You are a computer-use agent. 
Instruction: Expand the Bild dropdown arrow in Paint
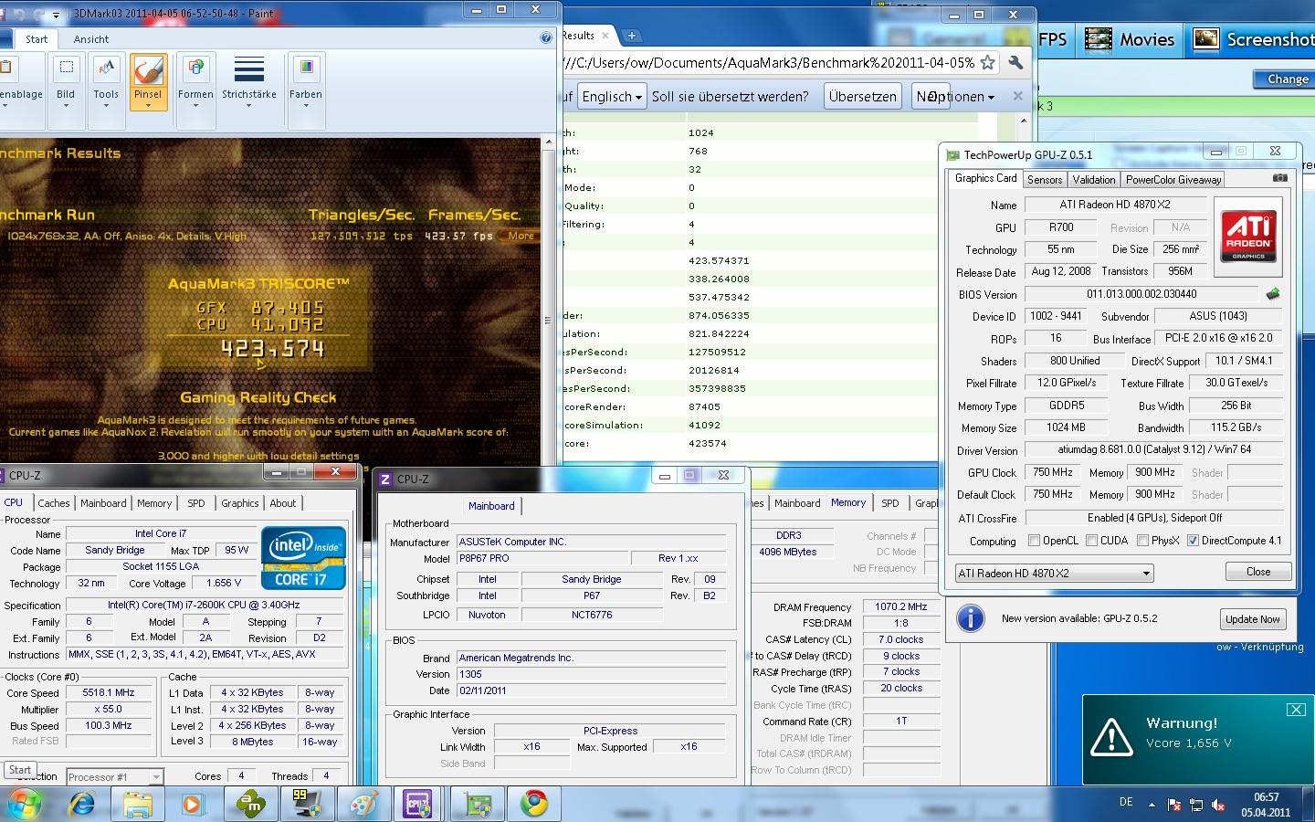(66, 105)
